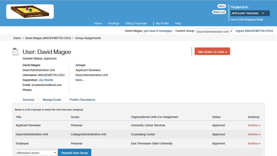Screen dimensions: 277x156
Task: Expand the Affirmative Action group selector
Action: [x=36, y=153]
